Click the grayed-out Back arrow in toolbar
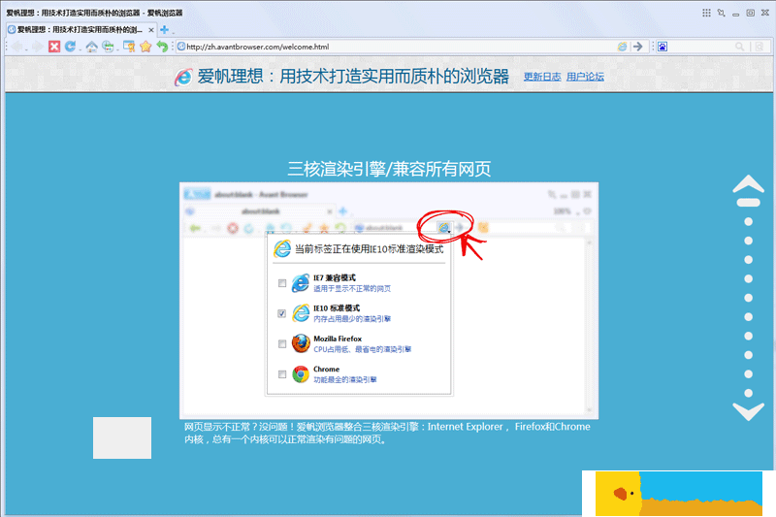The image size is (776, 517). 16,47
